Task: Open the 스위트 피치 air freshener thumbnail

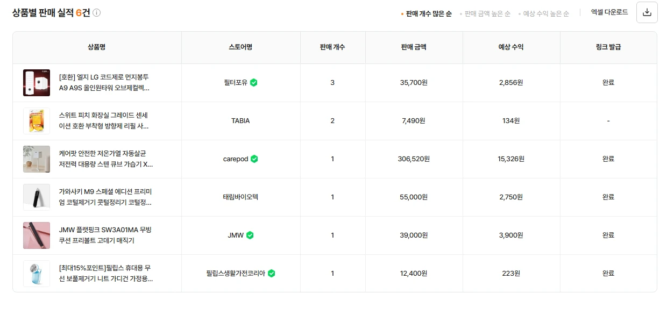Action: [37, 121]
